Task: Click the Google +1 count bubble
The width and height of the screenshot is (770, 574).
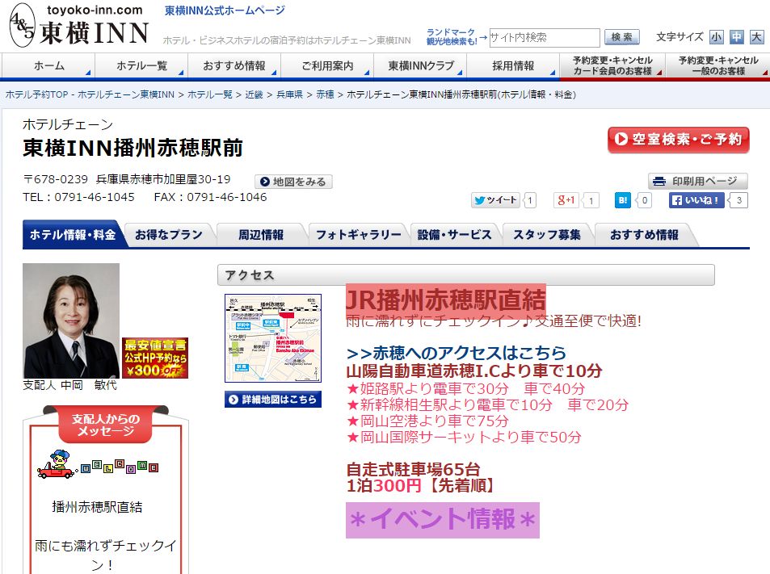Action: click(591, 200)
